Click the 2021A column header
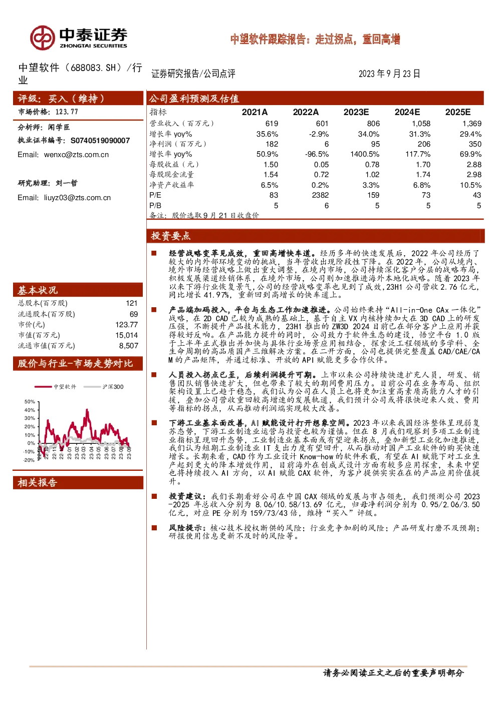Screen dimensions: 497x702 (255, 112)
